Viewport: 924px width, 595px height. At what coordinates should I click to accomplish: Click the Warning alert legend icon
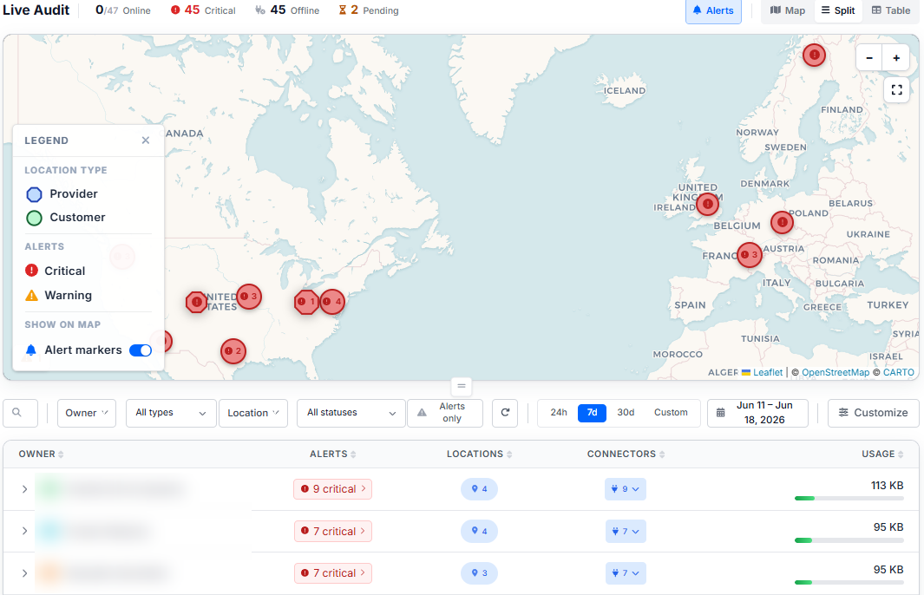point(31,295)
